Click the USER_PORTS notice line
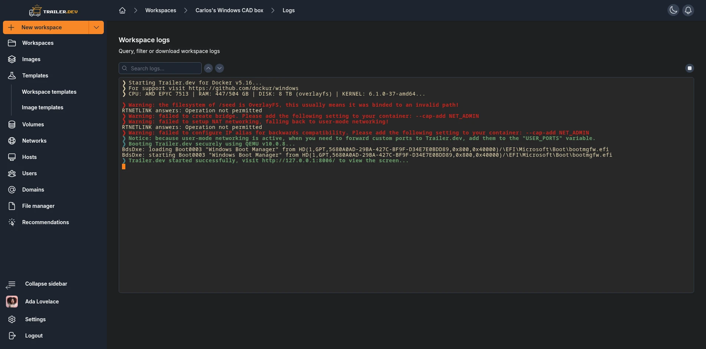The width and height of the screenshot is (706, 349). pos(359,138)
